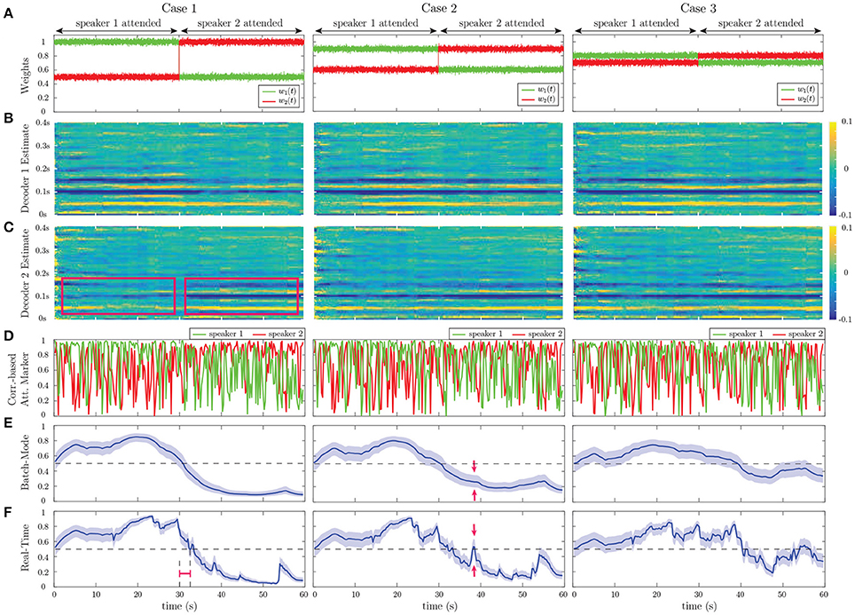Click the "Decoder 1 Estimate" axis label
The image size is (855, 615).
click(x=25, y=170)
